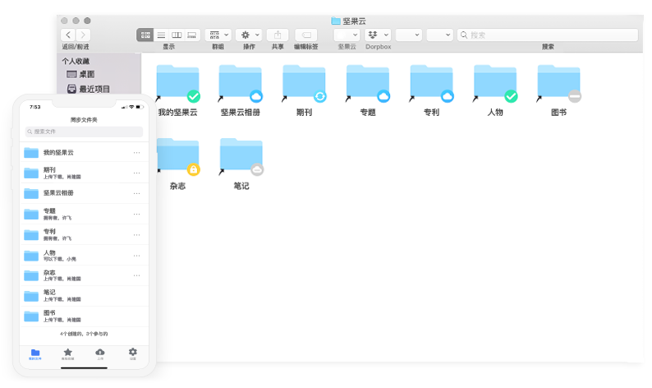Viewport: 652px width, 388px height.
Task: Open 期刊 row on phone
Action: point(84,173)
